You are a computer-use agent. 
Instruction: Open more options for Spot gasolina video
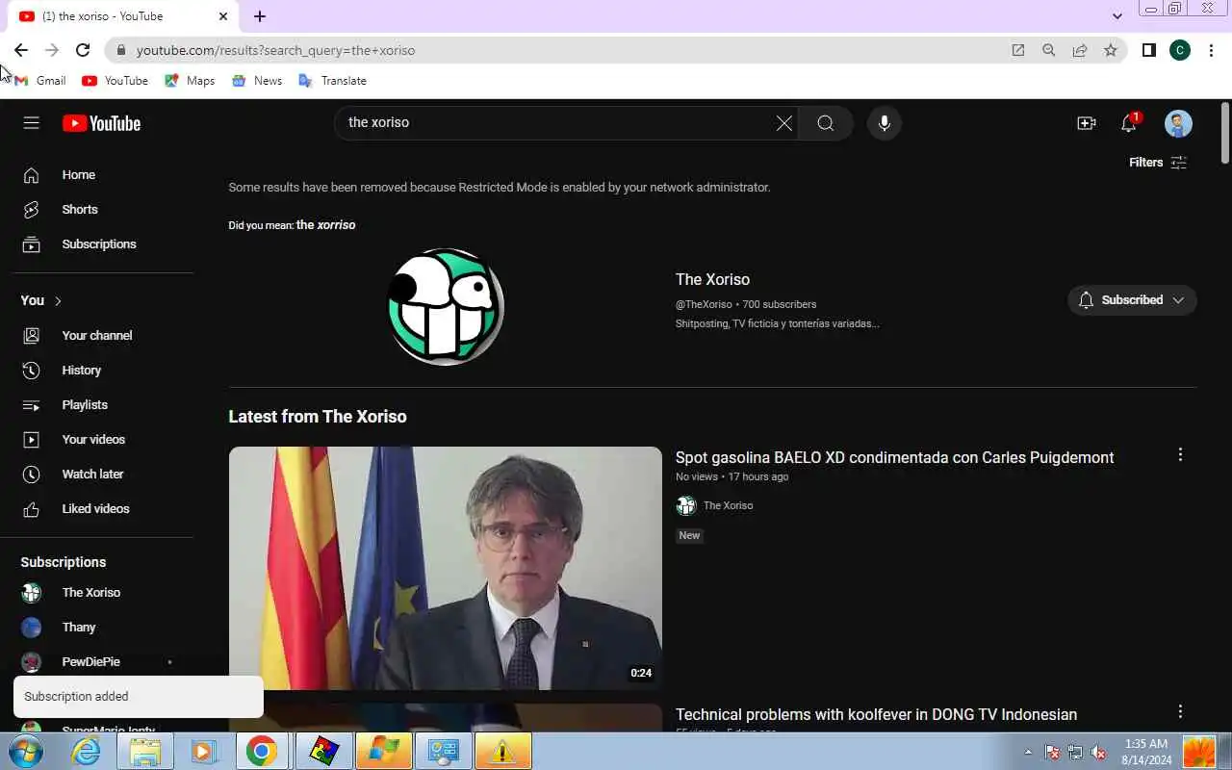[1180, 454]
